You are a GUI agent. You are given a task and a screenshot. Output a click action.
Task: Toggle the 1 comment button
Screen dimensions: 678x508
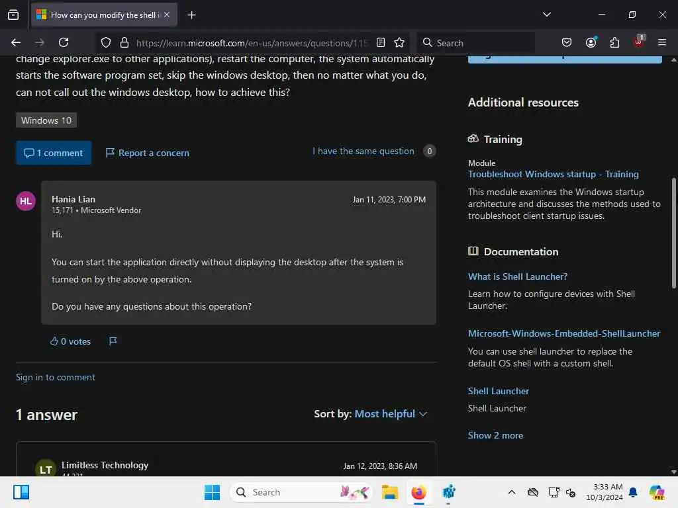tap(54, 153)
